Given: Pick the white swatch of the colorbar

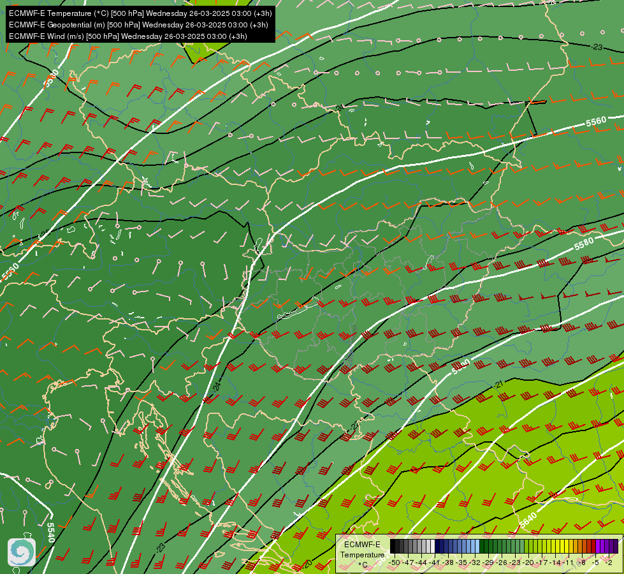Looking at the screenshot, I should coord(433,546).
